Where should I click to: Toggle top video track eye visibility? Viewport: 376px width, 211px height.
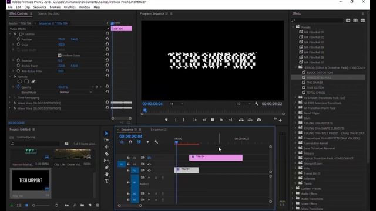(x=149, y=158)
